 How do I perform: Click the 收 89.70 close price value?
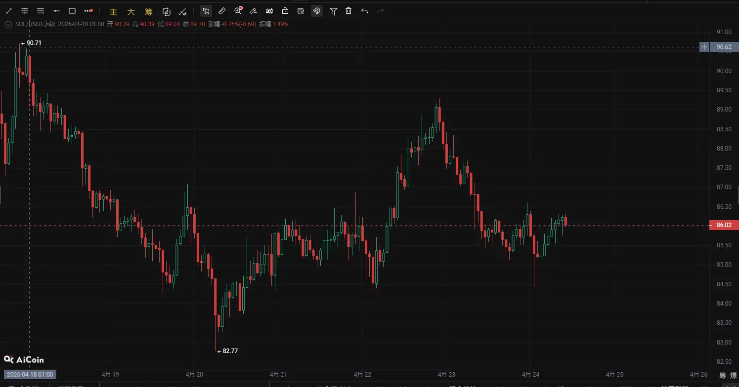[x=194, y=24]
